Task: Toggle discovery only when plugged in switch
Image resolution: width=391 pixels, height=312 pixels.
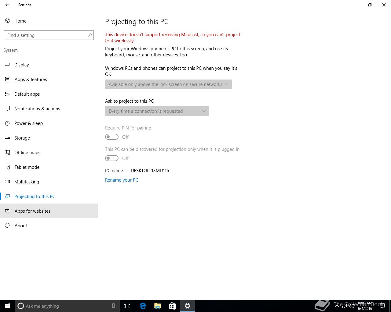Action: [x=112, y=158]
